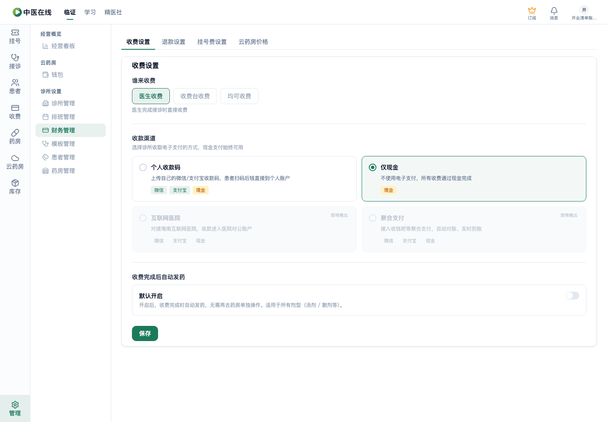Choose the 均可收费 option button

239,96
